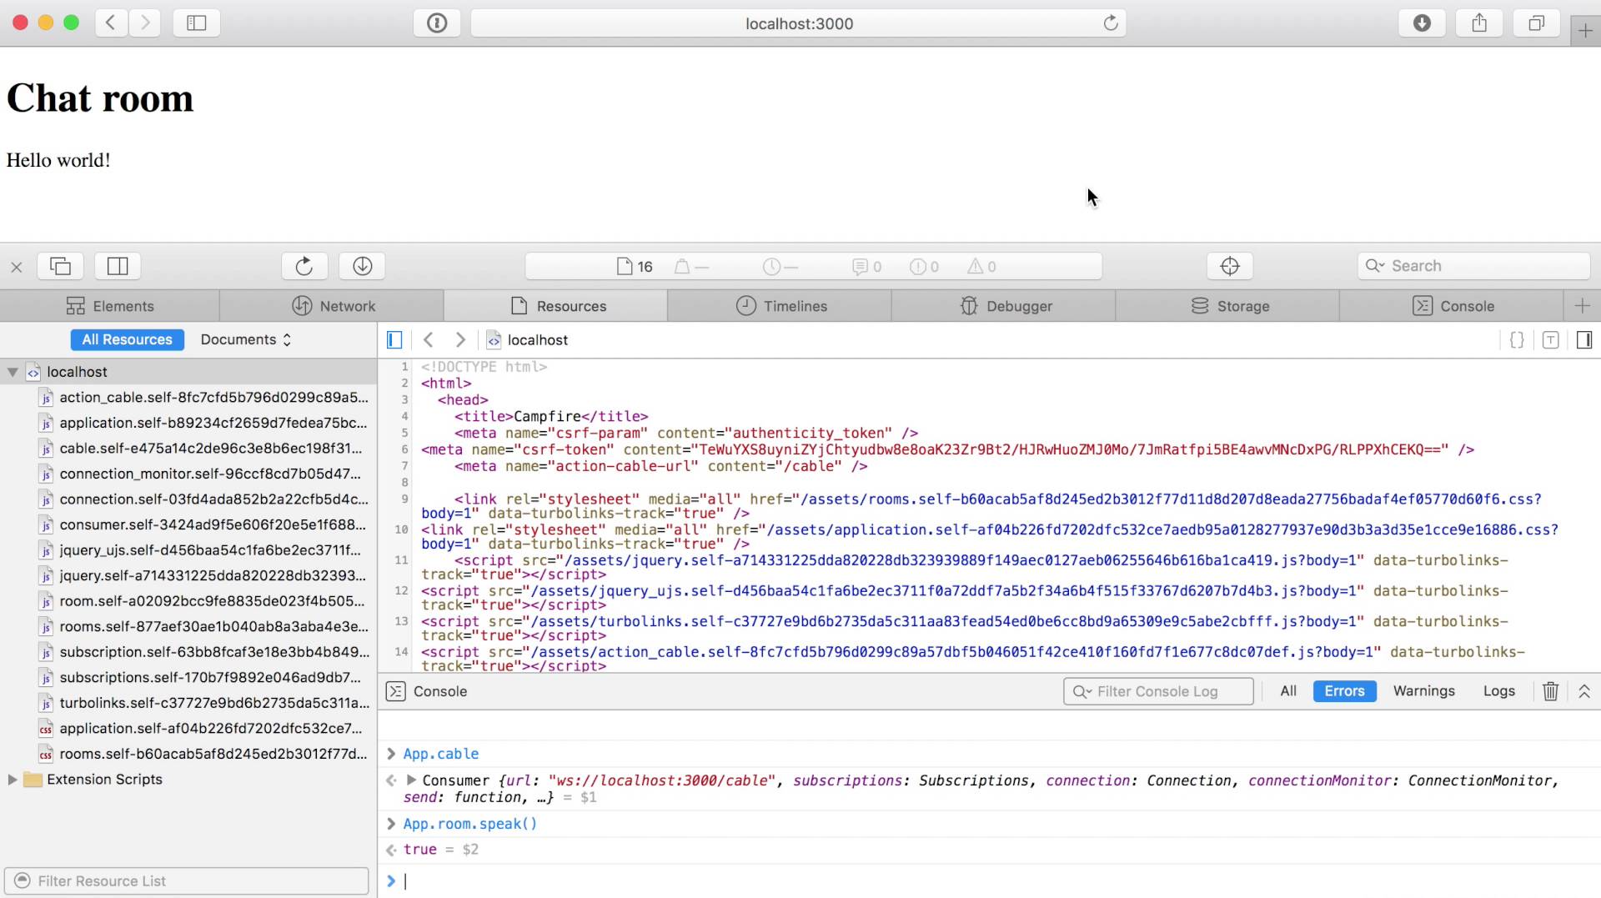
Task: Select the All Resources filter button
Action: pyautogui.click(x=127, y=340)
